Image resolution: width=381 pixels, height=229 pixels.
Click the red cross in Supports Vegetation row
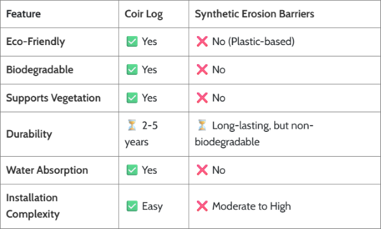[x=202, y=98]
